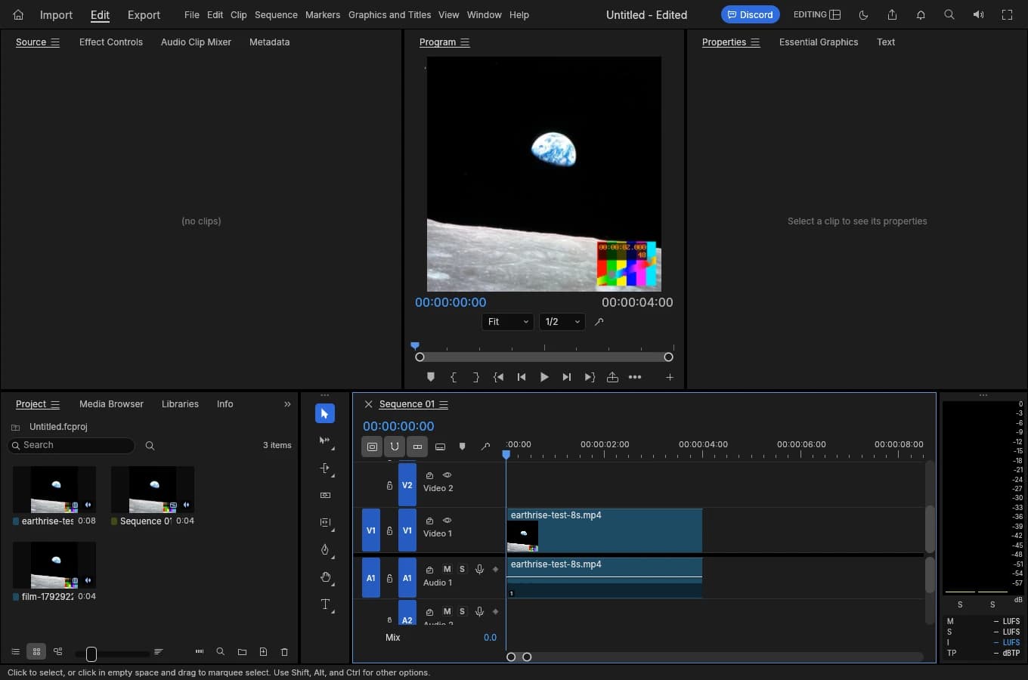Select the Track Select Forward tool
The image size is (1028, 680).
325,440
